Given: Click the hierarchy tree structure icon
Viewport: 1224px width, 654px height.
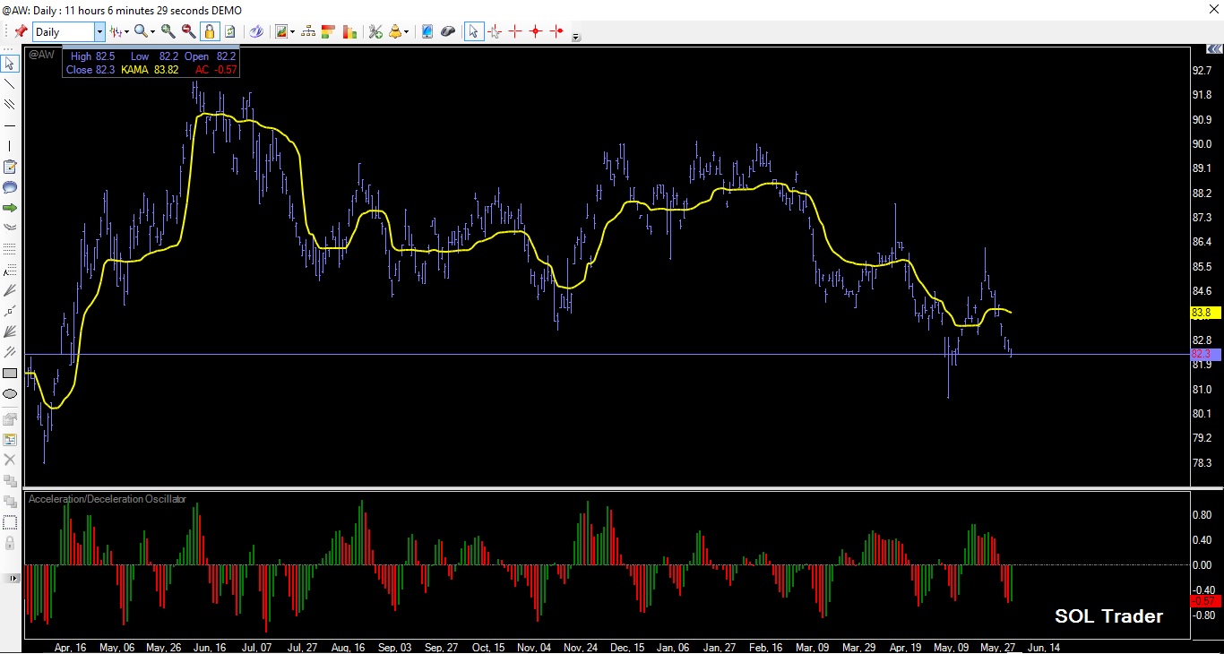Looking at the screenshot, I should (x=308, y=31).
